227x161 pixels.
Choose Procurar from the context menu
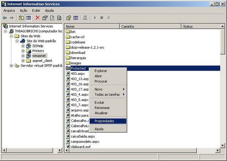[x=108, y=81]
